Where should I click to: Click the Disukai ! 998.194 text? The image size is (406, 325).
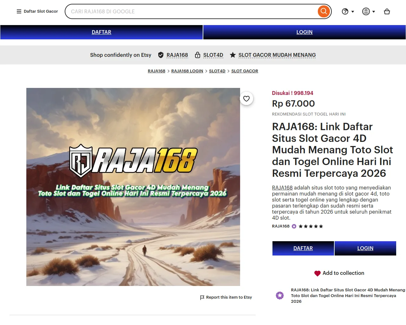click(292, 93)
